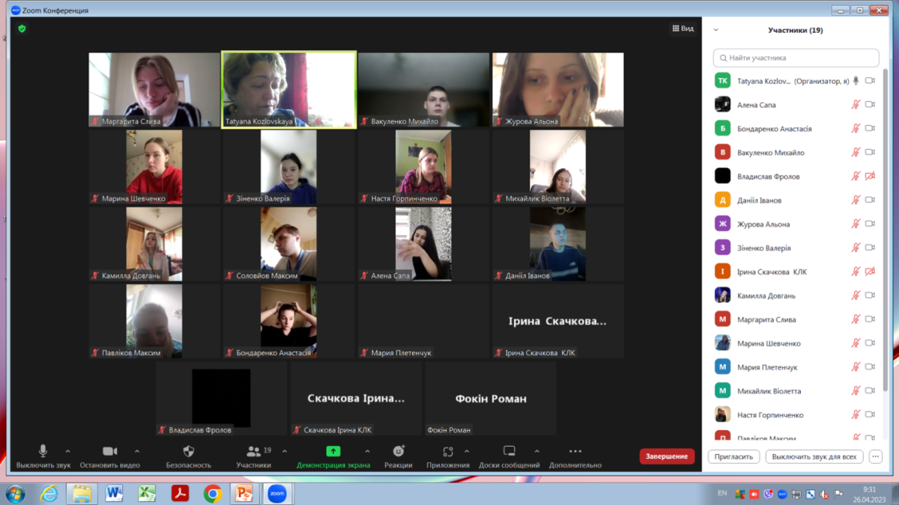Mute microphone with Выключить звук
Screen dimensions: 899x505
pyautogui.click(x=43, y=451)
